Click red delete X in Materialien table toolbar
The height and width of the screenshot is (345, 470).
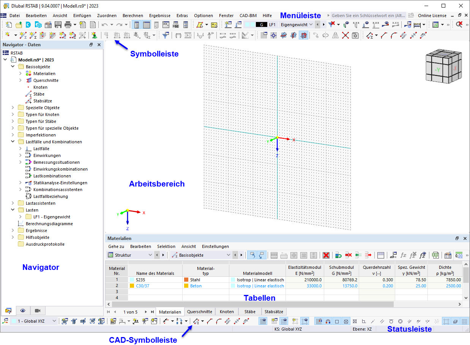pyautogui.click(x=326, y=255)
